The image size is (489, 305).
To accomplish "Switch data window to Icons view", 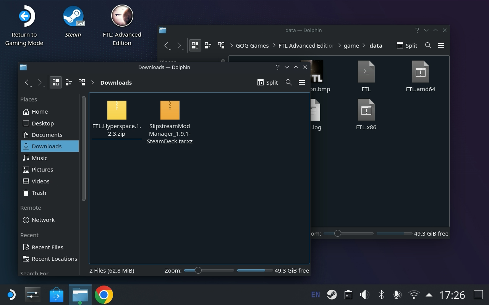I will [x=195, y=45].
